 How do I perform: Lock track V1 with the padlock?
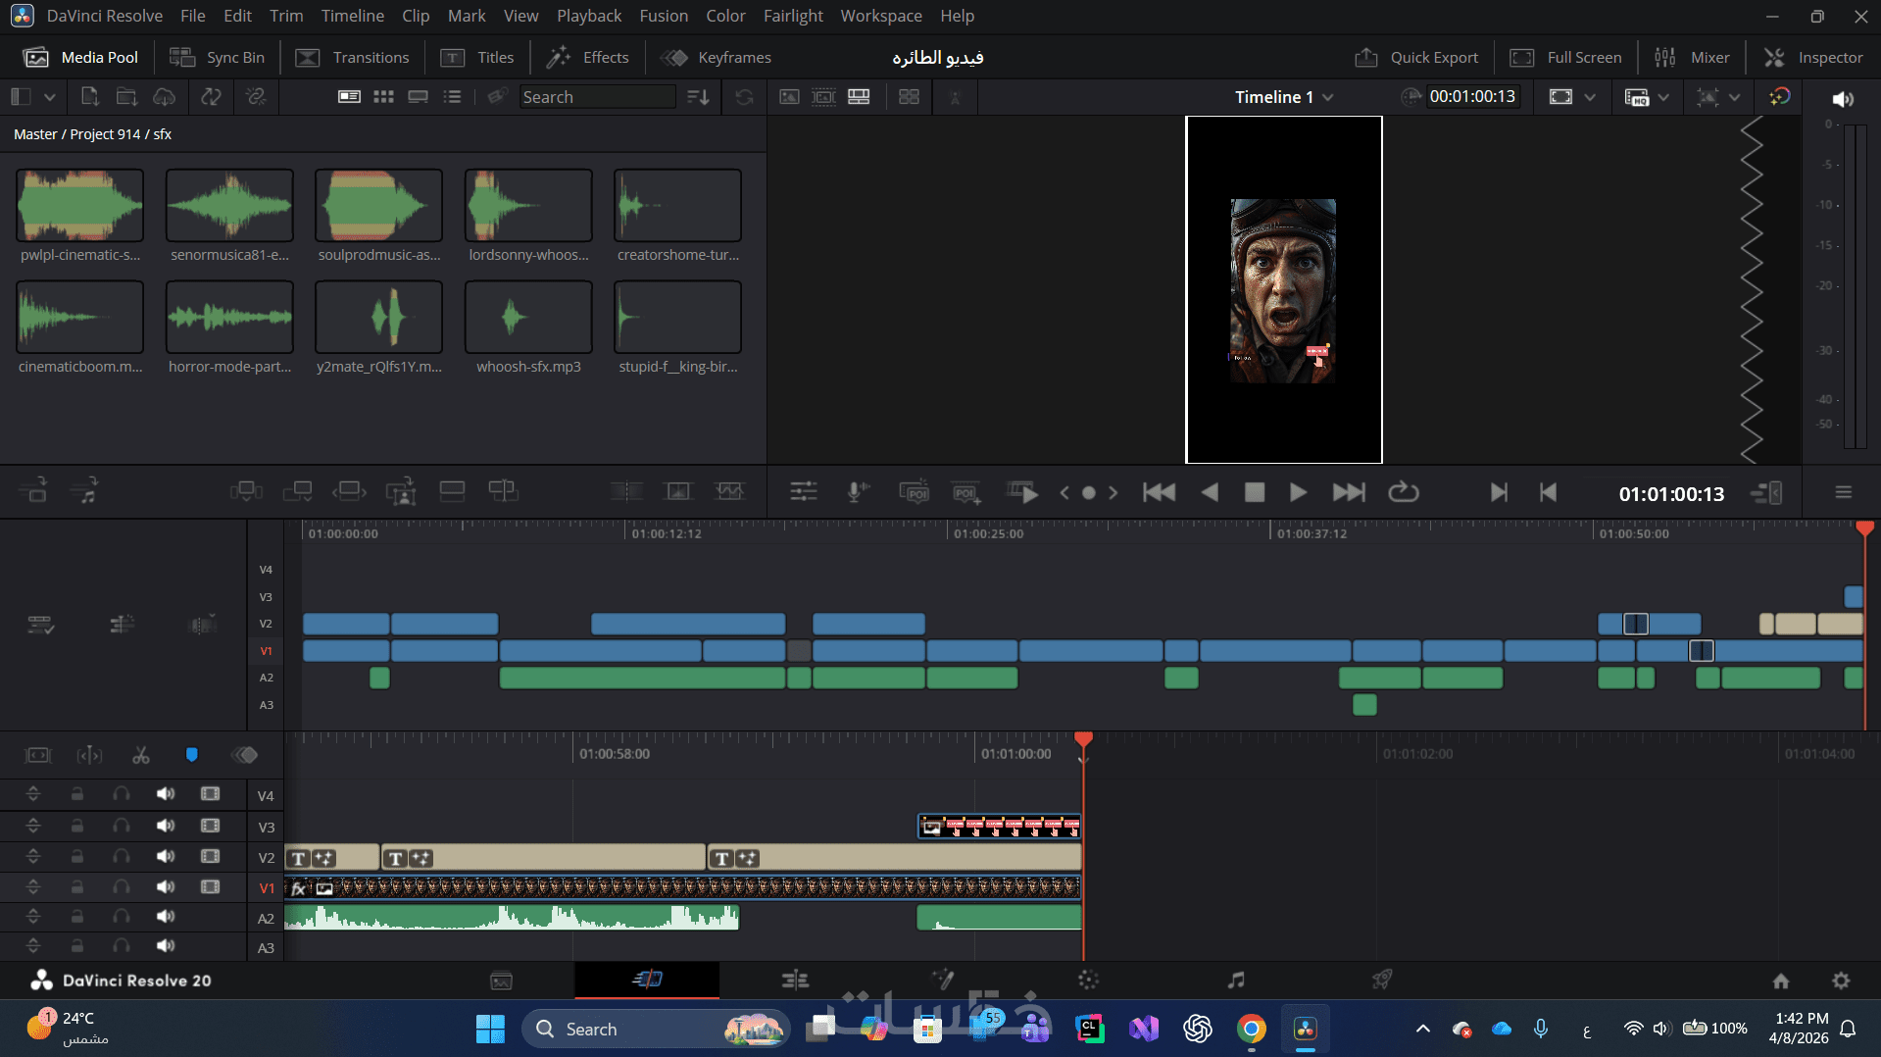coord(76,886)
